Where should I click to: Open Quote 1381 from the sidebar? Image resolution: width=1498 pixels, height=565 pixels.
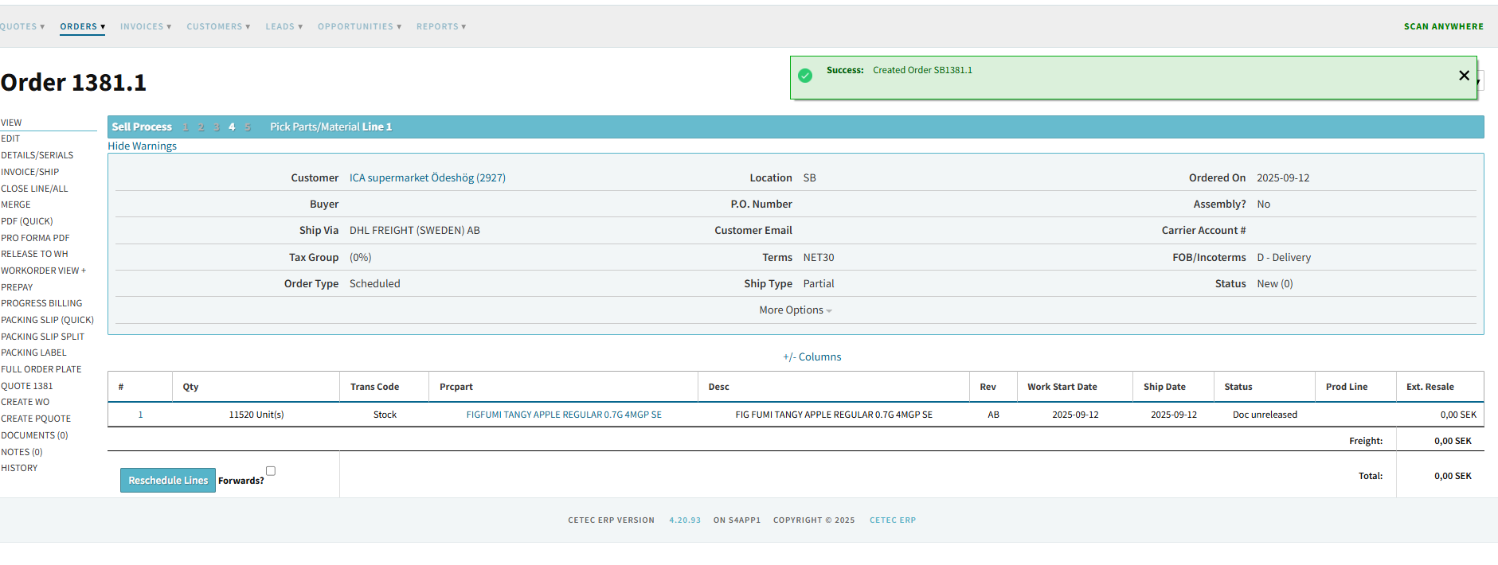point(27,386)
